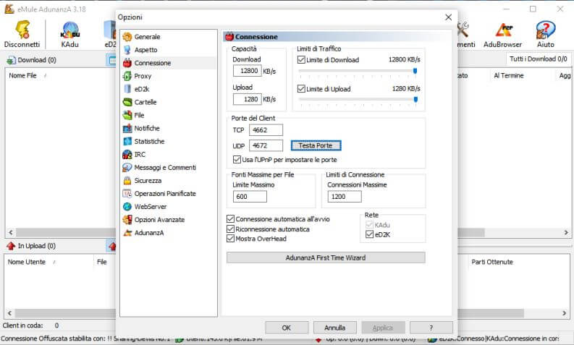This screenshot has width=574, height=345.
Task: Sort downloads by Nome File column
Action: 22,75
